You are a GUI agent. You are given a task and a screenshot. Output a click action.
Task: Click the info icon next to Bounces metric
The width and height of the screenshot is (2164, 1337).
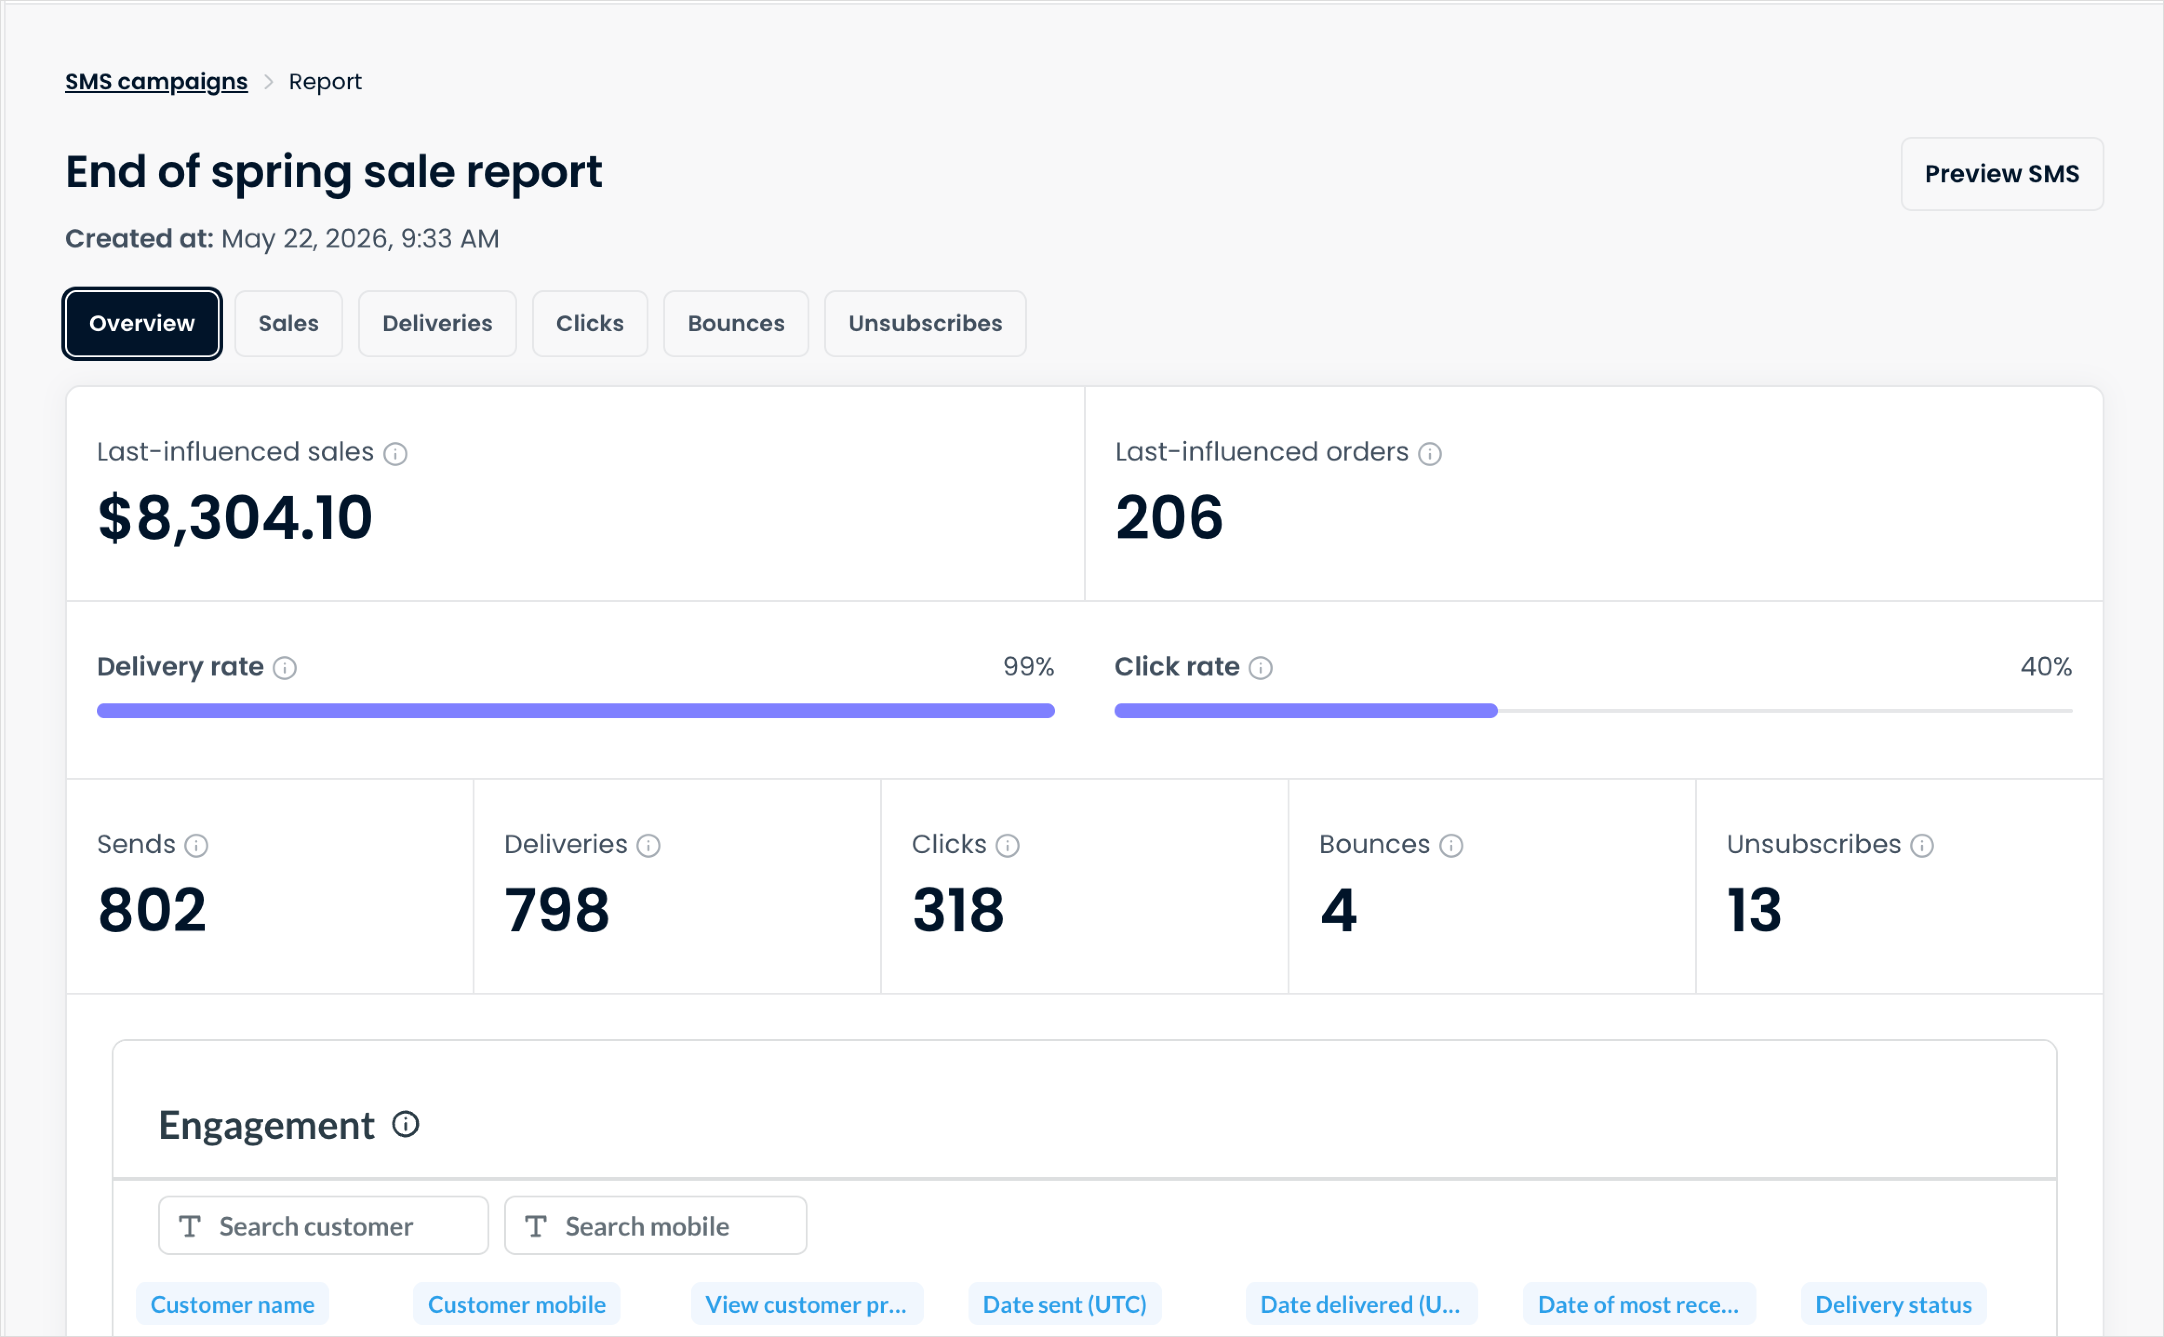(1451, 846)
